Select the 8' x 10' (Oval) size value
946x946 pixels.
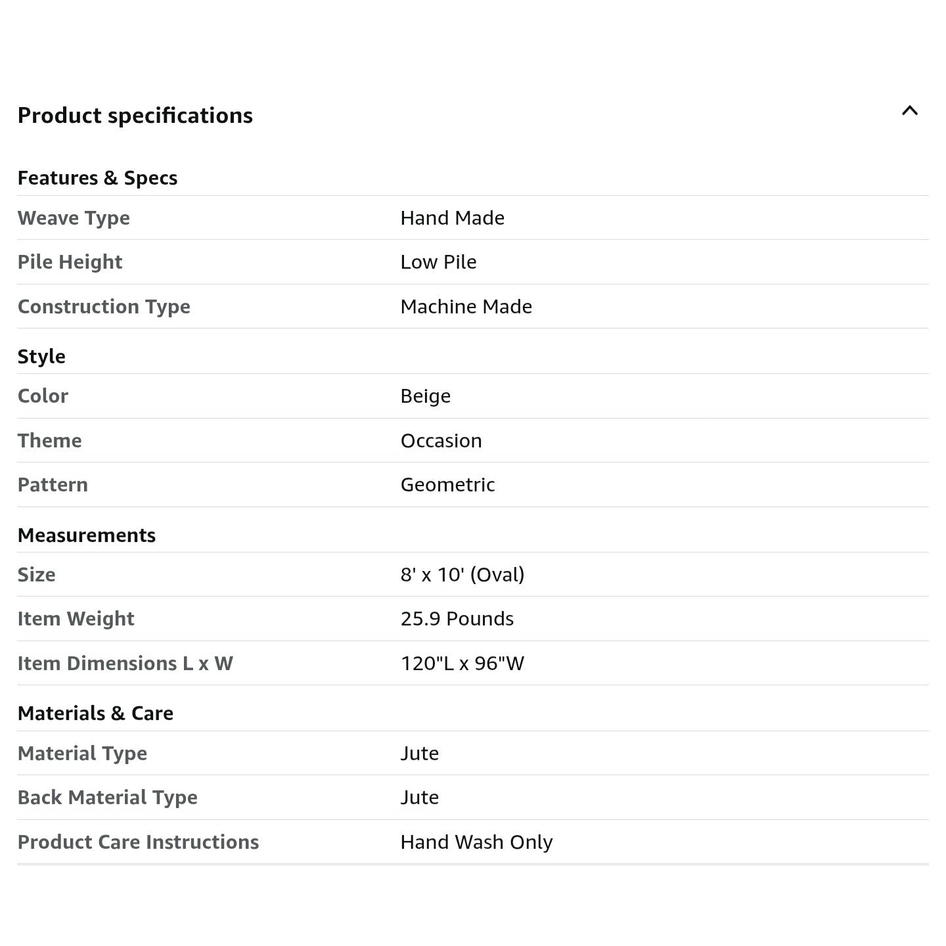pos(462,575)
